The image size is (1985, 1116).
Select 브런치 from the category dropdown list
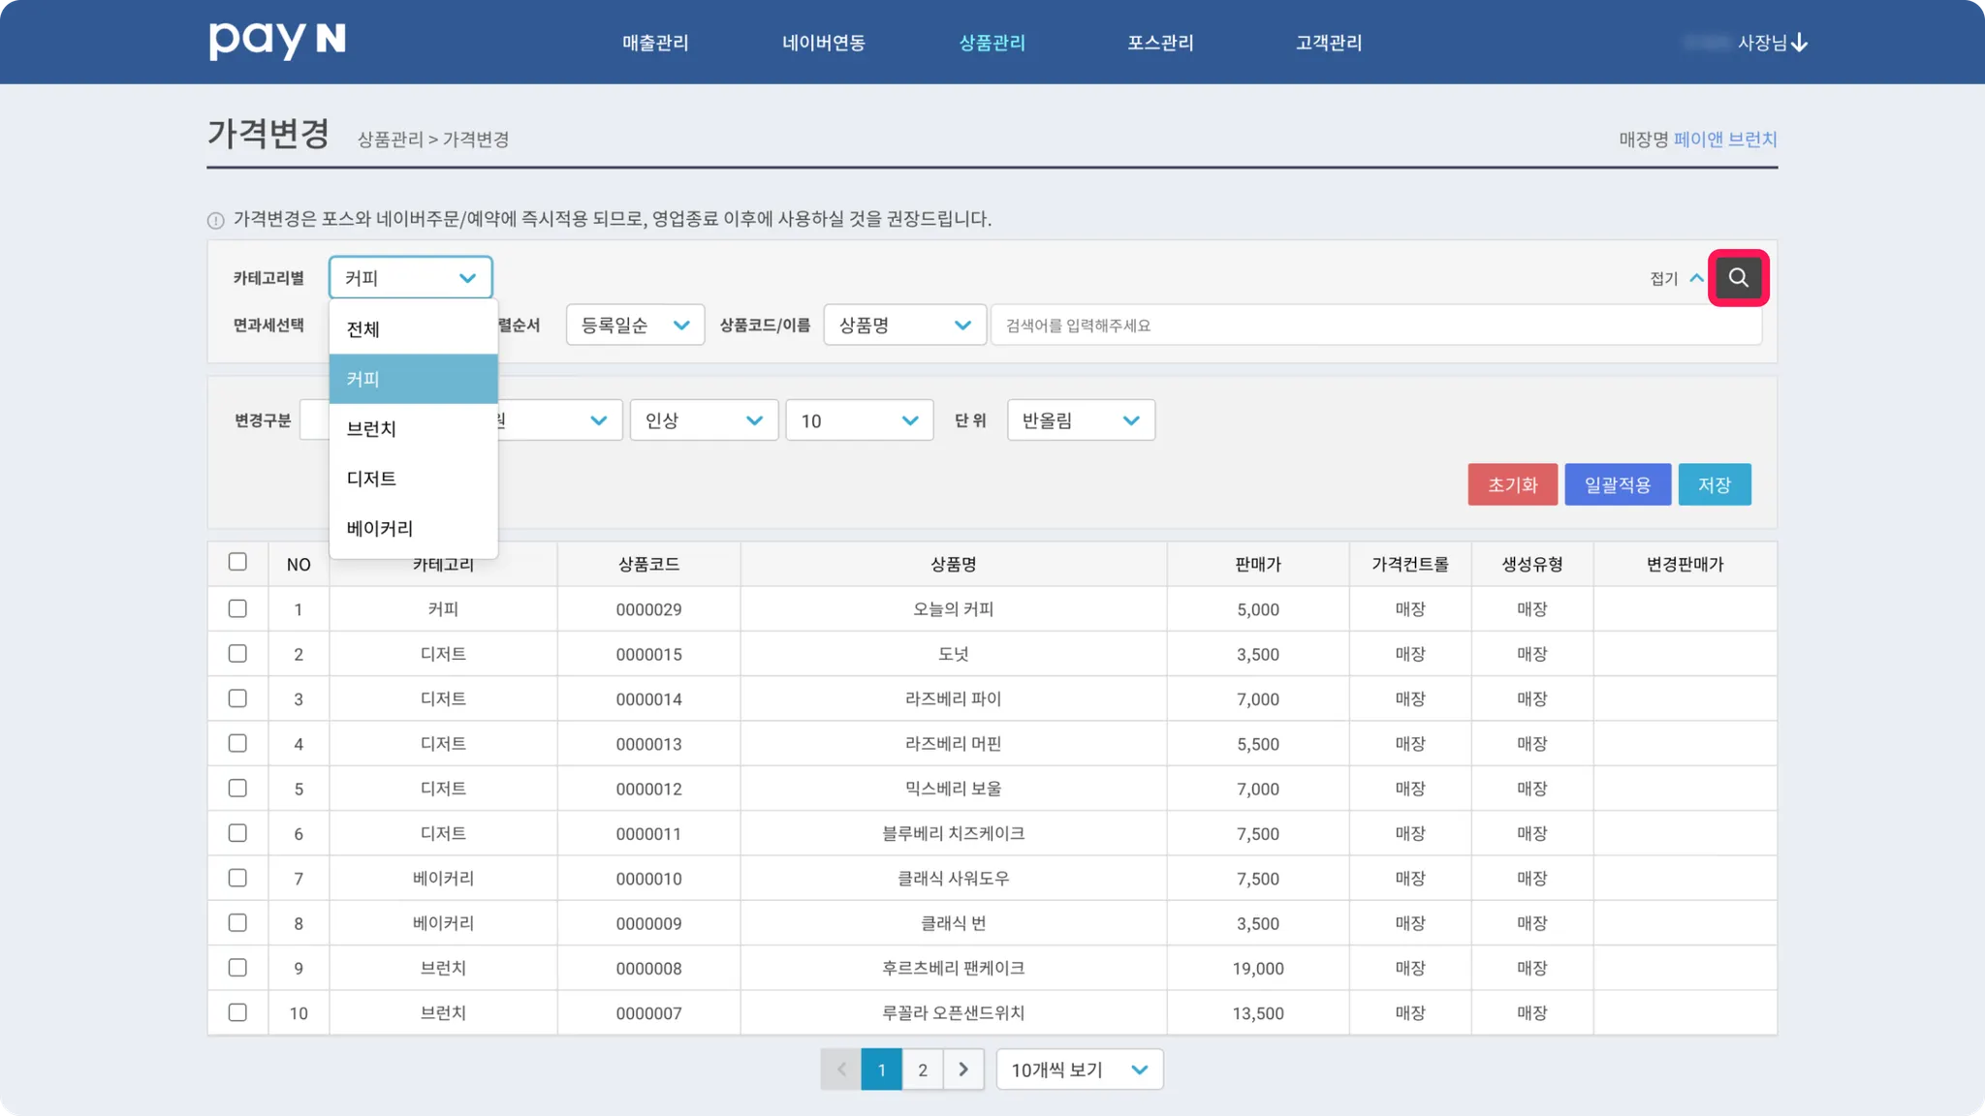point(372,429)
